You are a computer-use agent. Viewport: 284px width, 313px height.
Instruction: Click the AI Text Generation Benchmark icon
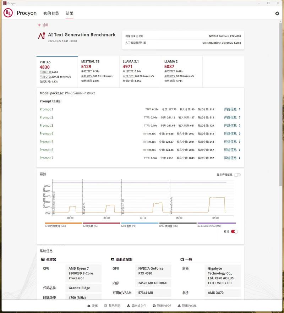coord(42,36)
